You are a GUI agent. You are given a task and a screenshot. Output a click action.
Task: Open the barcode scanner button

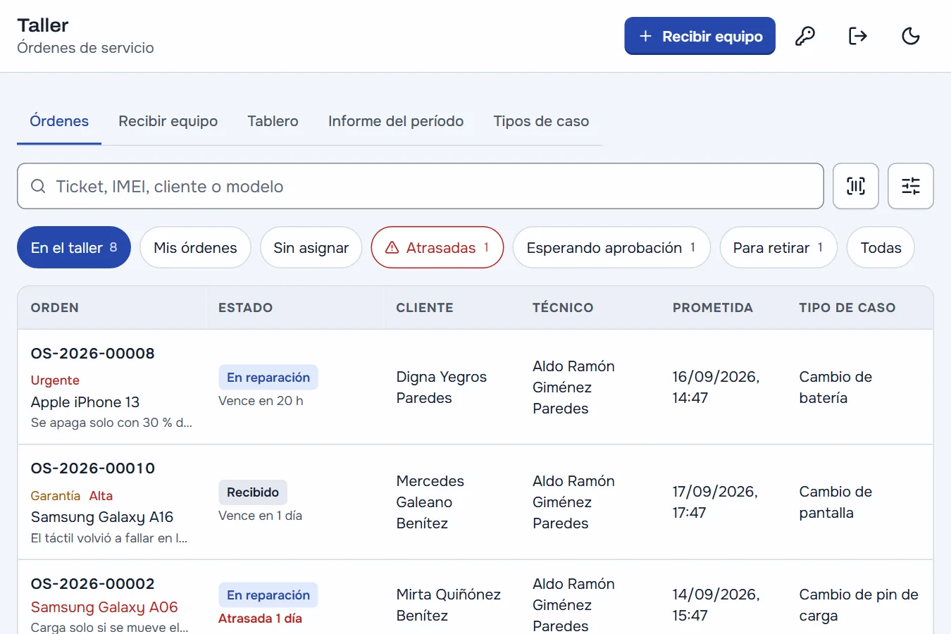click(856, 186)
